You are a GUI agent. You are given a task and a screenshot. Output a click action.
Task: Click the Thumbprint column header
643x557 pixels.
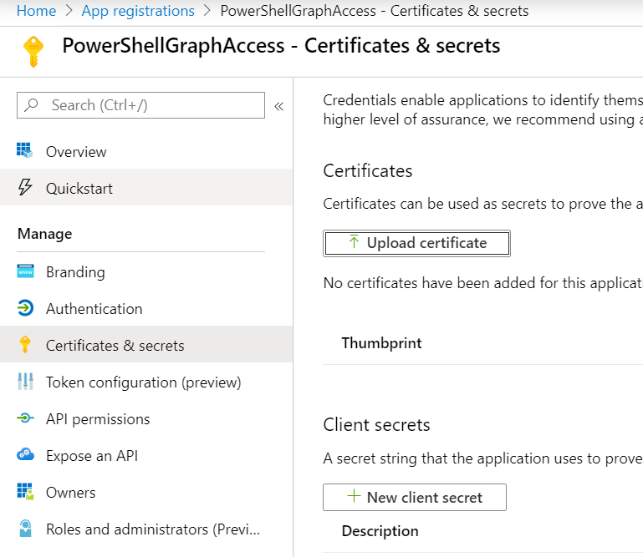pyautogui.click(x=381, y=343)
